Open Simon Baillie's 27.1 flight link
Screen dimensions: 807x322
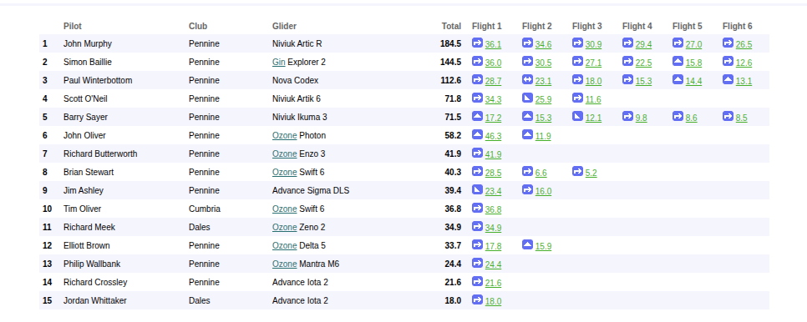click(593, 63)
